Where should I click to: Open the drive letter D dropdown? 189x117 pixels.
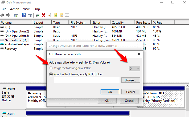134,68
